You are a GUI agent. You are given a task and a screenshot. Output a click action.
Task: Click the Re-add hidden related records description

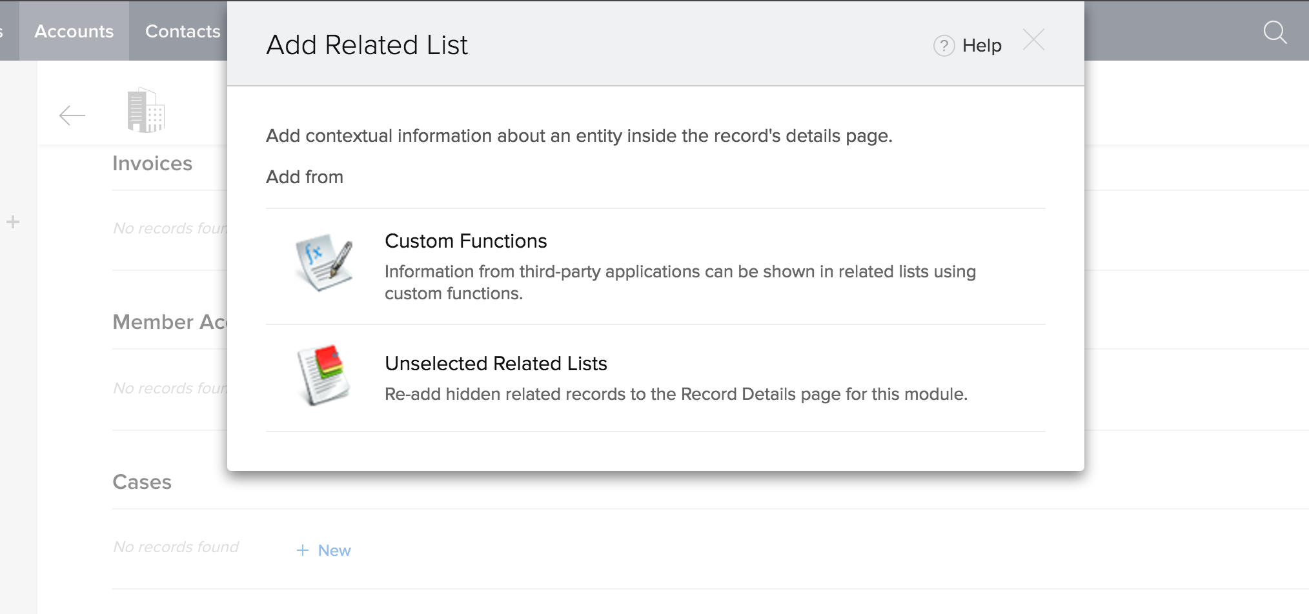point(676,394)
